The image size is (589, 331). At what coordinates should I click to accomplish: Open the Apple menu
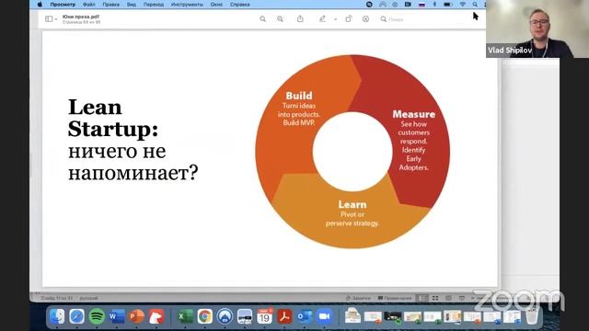coord(40,5)
